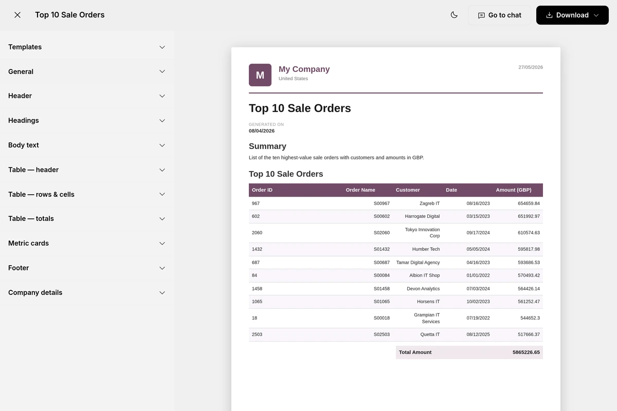The width and height of the screenshot is (617, 411).
Task: Click order name S02503
Action: pyautogui.click(x=382, y=334)
